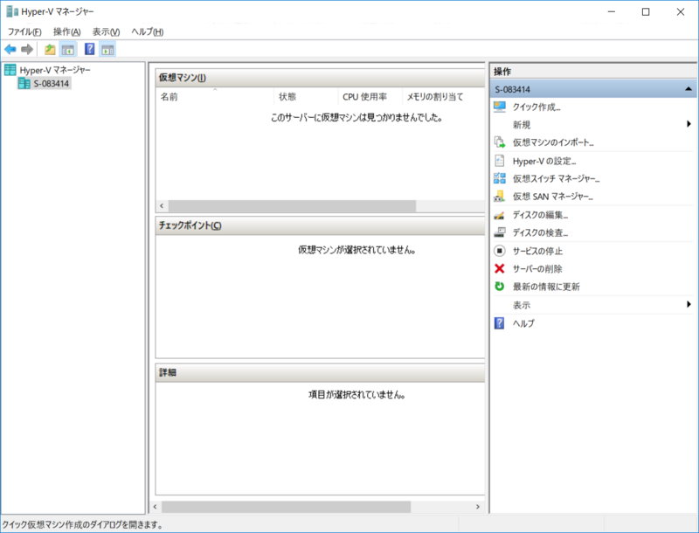
Task: Maximize the Hyper-V マネージャー window
Action: click(646, 12)
